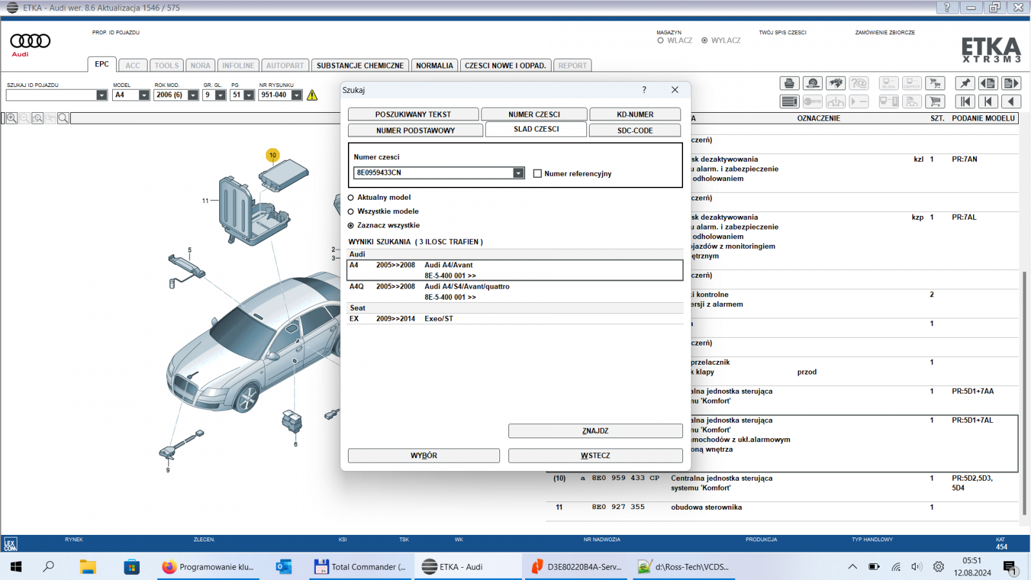Image resolution: width=1031 pixels, height=580 pixels.
Task: Skip back to previous group icon
Action: tap(988, 101)
